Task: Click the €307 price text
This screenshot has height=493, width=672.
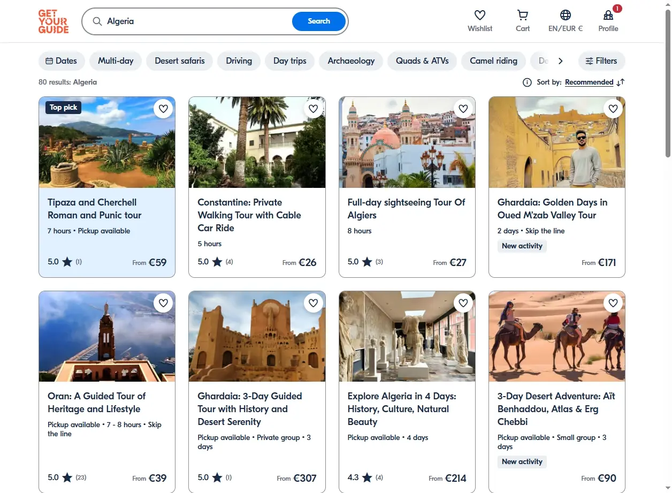Action: pos(305,478)
